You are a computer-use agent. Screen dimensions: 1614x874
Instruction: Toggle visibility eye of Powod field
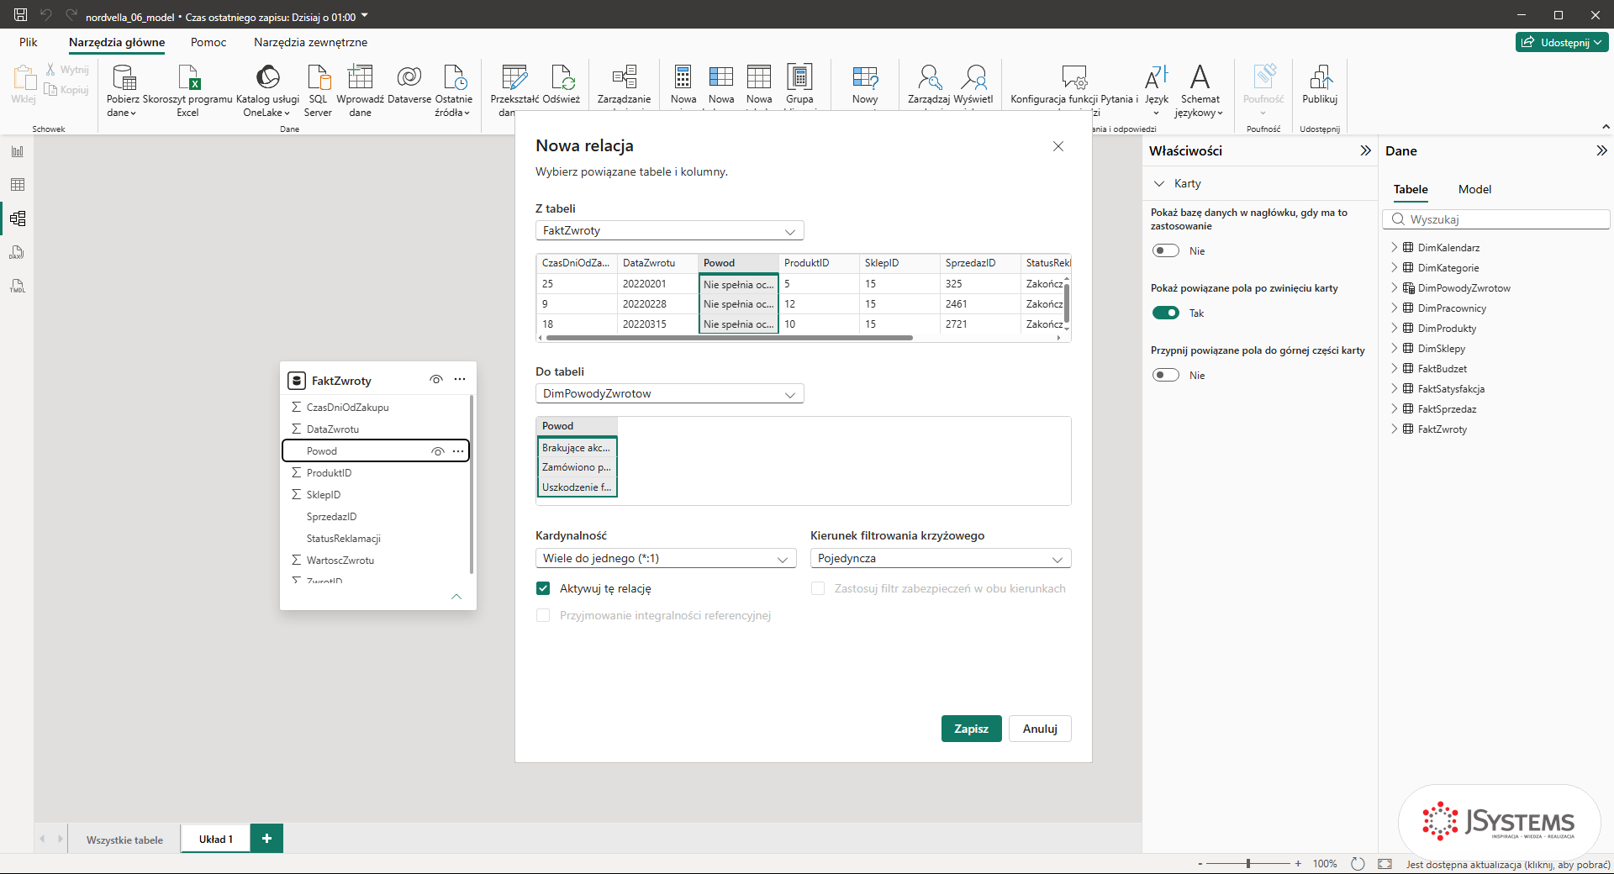point(438,451)
